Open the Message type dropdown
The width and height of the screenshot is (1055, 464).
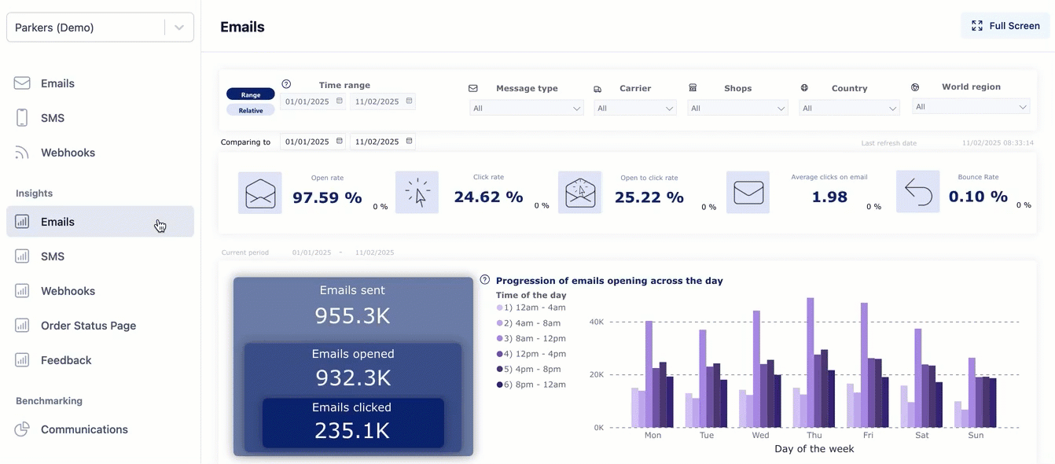(x=527, y=107)
